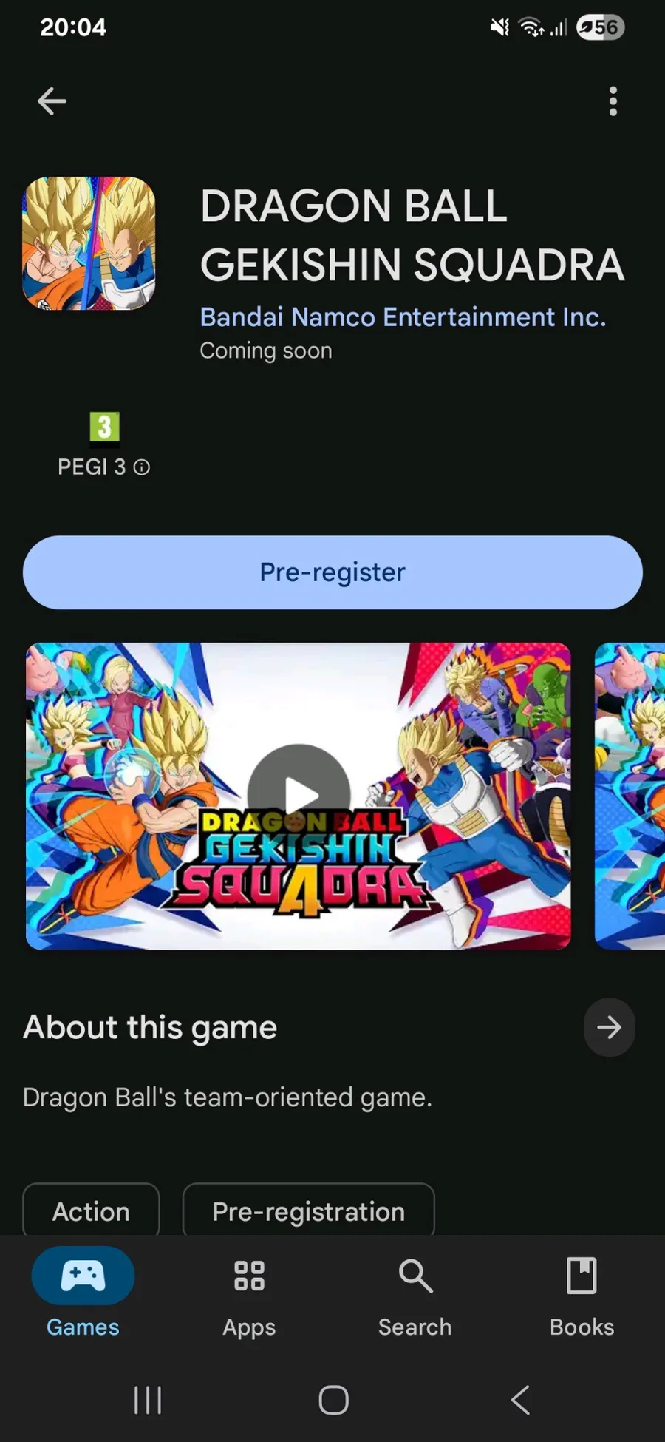The image size is (665, 1442).
Task: Open the three-dot overflow menu
Action: (x=613, y=101)
